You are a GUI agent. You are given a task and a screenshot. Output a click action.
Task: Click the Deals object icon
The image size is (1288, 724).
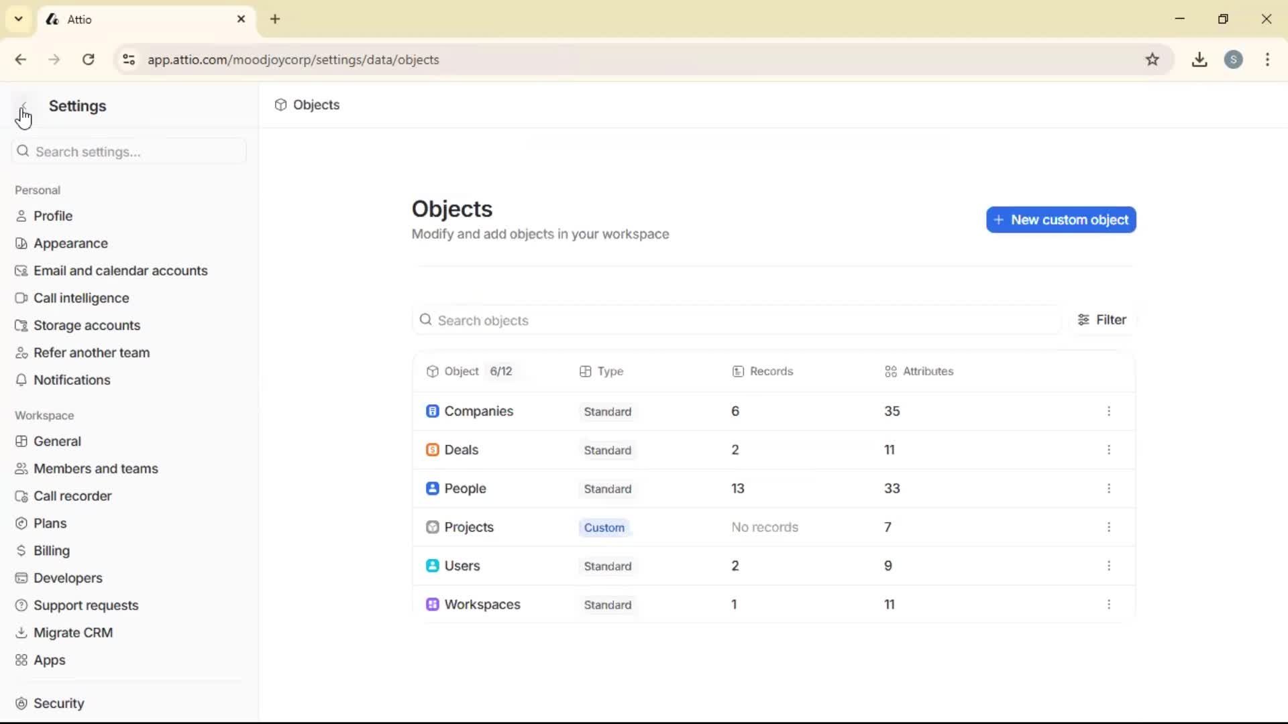coord(433,450)
